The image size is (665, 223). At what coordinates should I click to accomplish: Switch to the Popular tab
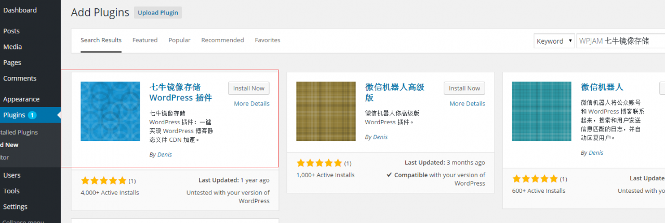[179, 40]
